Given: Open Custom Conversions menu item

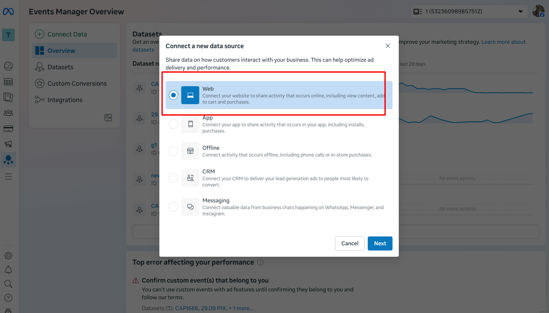Looking at the screenshot, I should [77, 84].
